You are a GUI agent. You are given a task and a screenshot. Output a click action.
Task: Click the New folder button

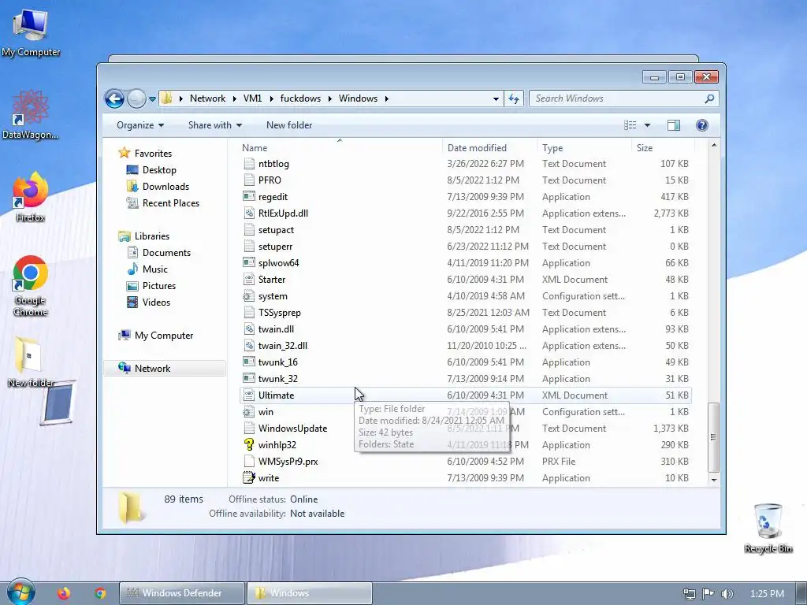coord(289,125)
